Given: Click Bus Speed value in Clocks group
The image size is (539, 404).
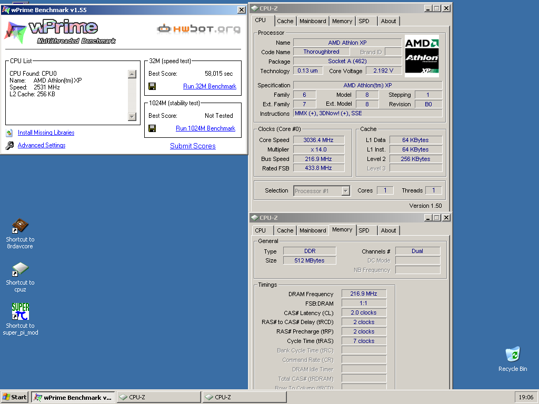Looking at the screenshot, I should coord(318,159).
